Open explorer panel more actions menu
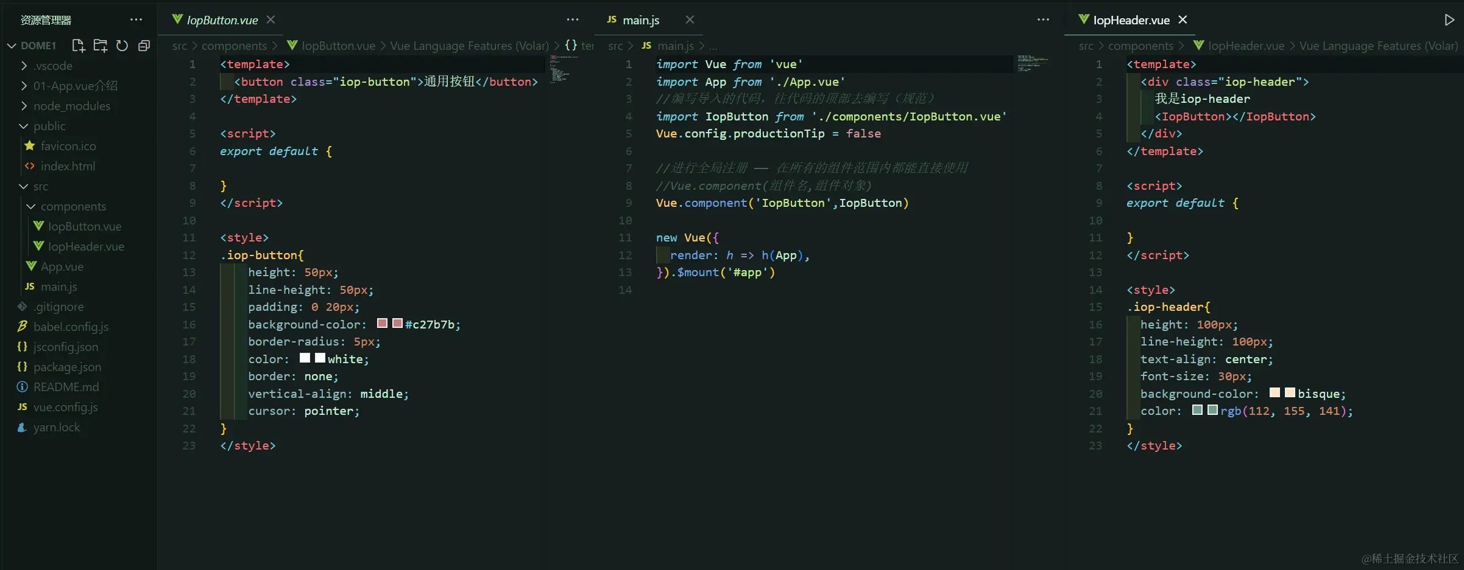 (x=136, y=20)
